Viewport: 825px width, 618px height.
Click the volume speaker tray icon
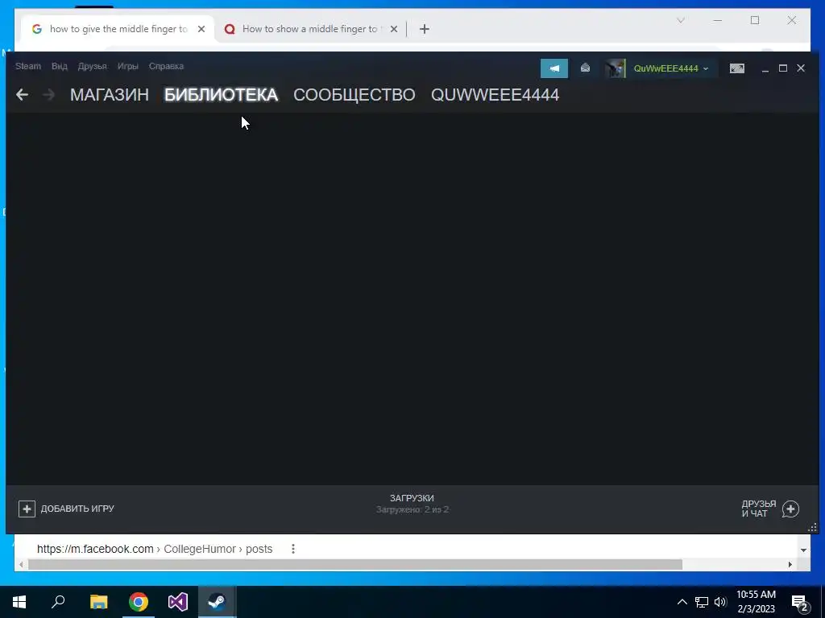coord(720,602)
